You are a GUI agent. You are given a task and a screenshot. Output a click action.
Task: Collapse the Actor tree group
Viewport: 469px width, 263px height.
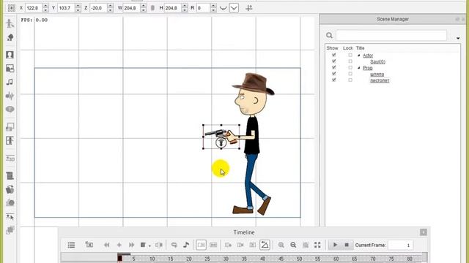click(358, 56)
